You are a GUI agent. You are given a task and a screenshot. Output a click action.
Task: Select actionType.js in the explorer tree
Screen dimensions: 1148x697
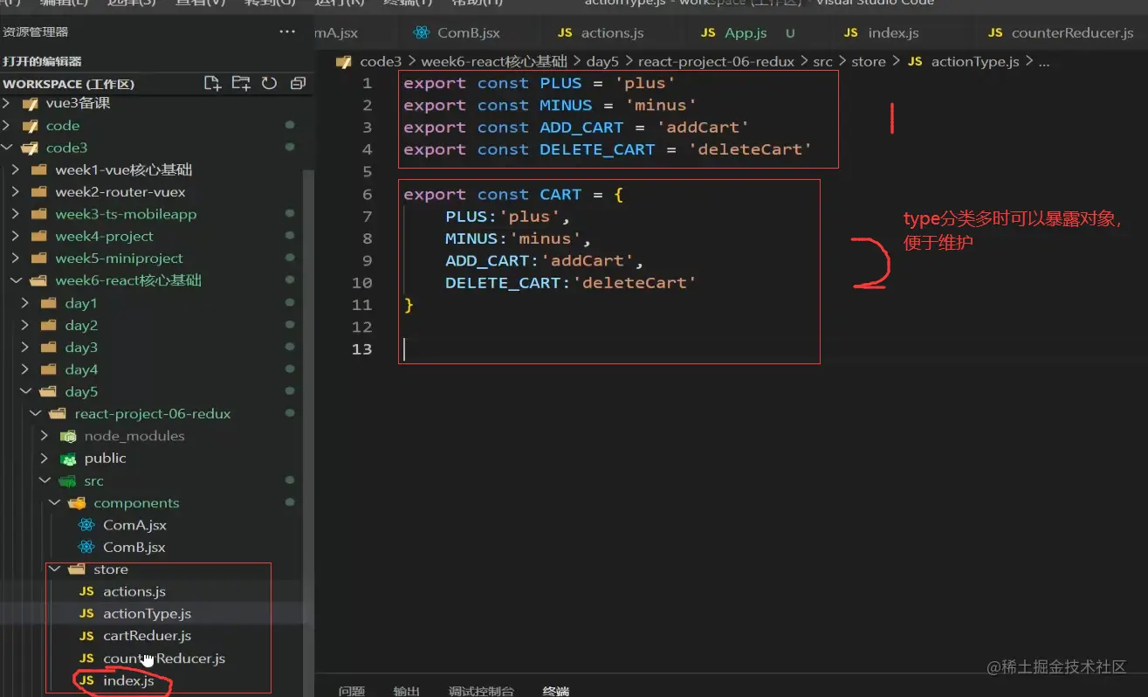click(147, 614)
